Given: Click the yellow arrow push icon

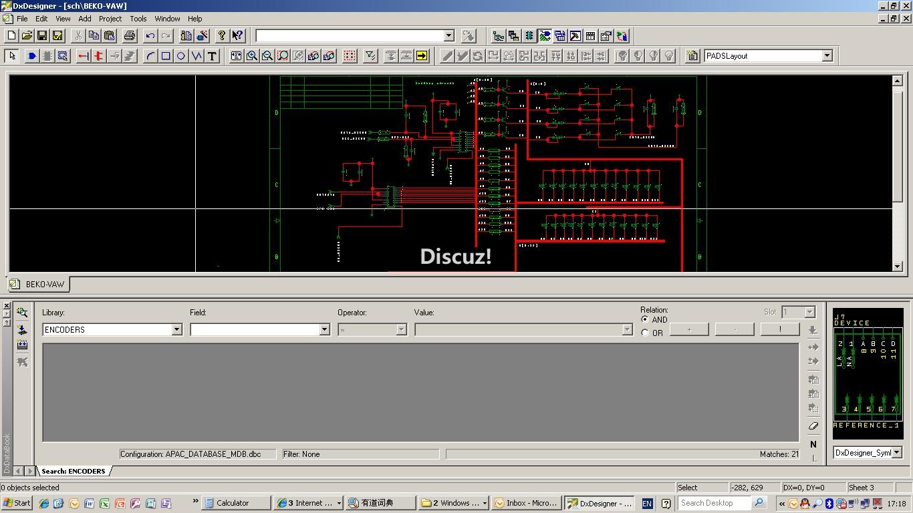Looking at the screenshot, I should (x=422, y=56).
